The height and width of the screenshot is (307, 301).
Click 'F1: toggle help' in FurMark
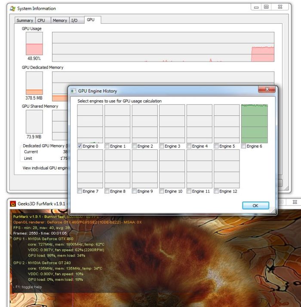(x=28, y=287)
